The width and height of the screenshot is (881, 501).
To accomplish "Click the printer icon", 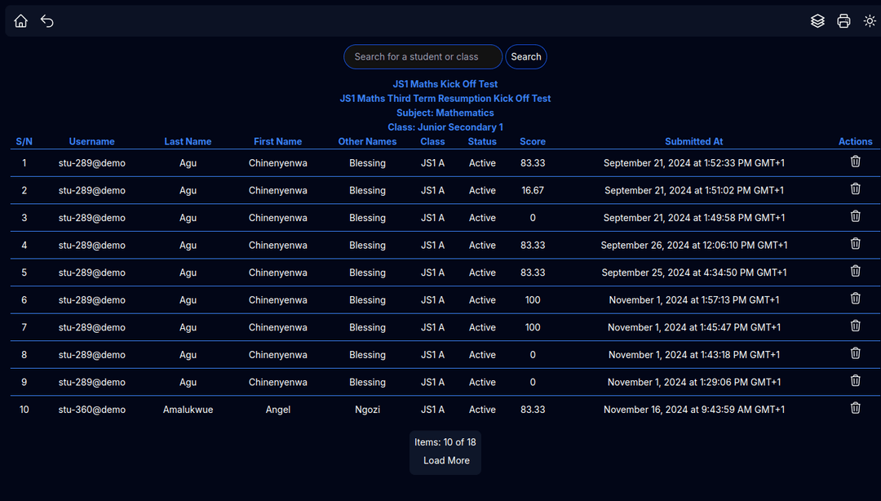I will point(843,21).
